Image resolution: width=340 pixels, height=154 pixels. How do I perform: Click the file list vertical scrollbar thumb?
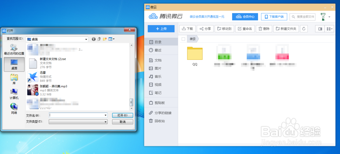point(131,102)
